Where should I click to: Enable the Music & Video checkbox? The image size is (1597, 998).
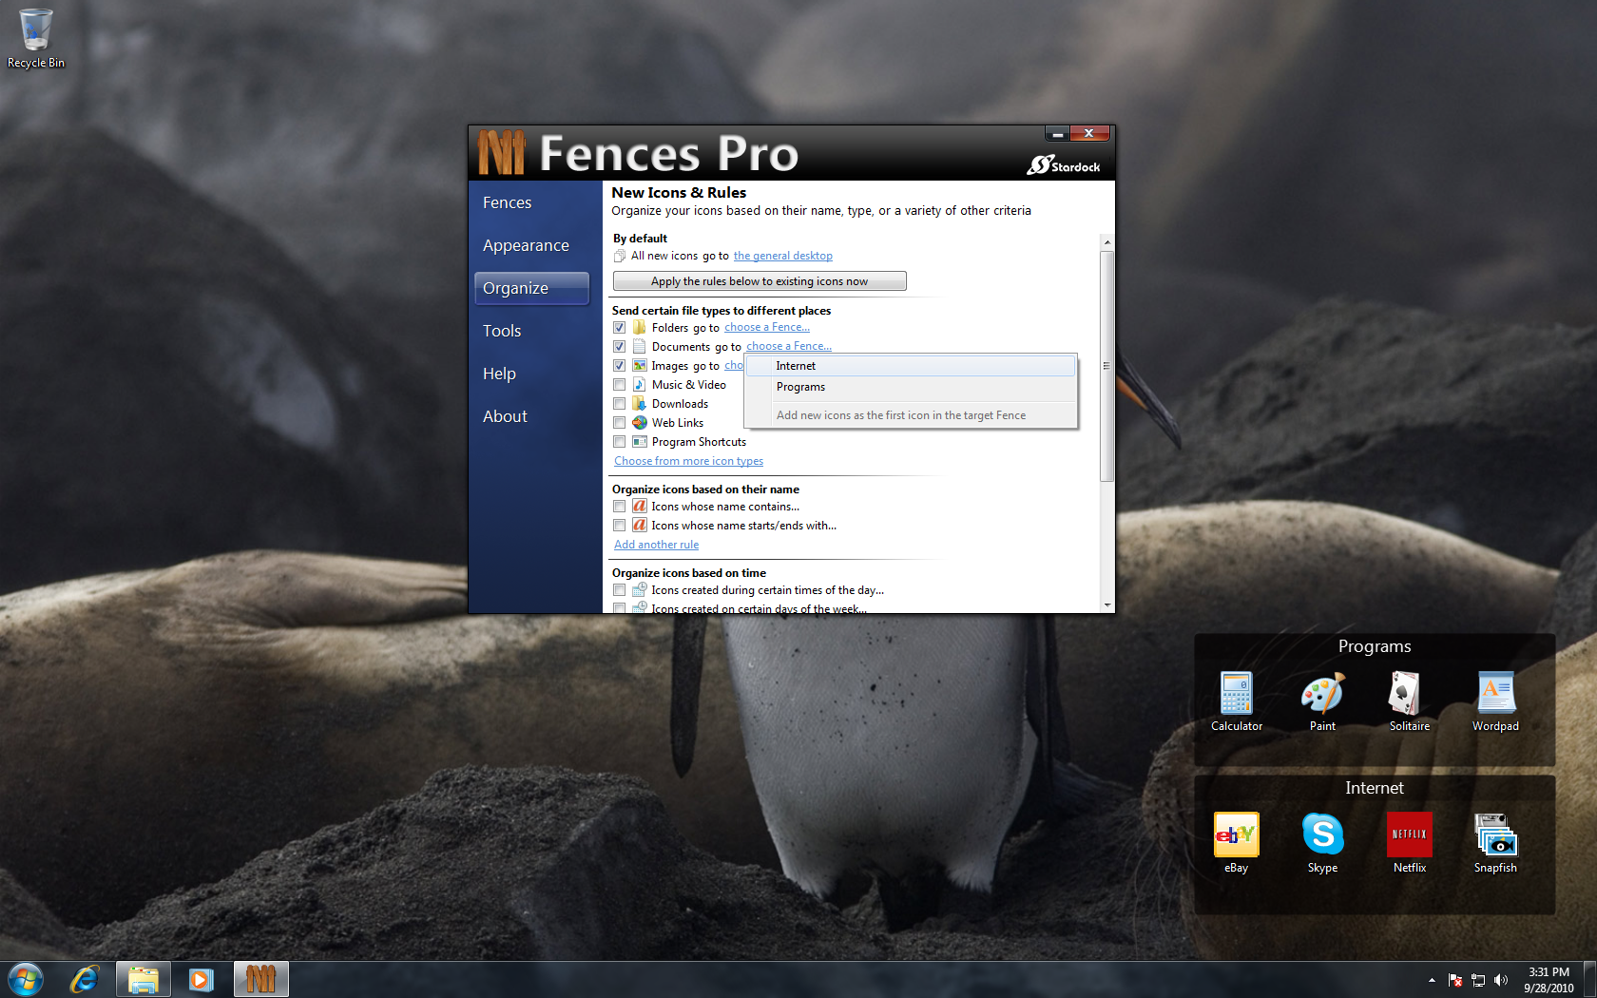[x=620, y=385]
